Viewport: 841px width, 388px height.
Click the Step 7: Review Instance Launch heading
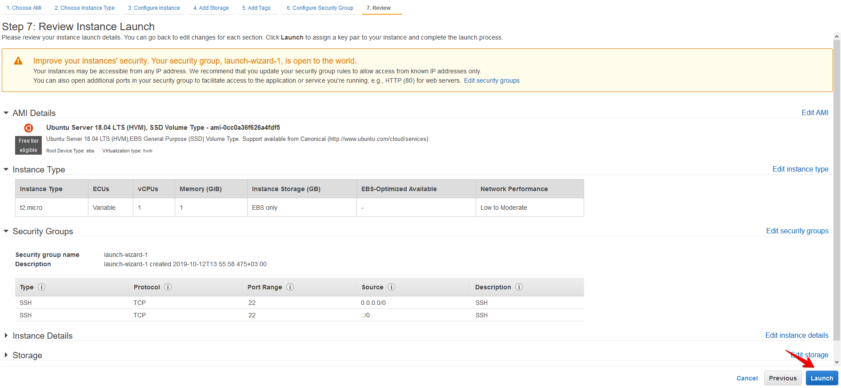78,27
